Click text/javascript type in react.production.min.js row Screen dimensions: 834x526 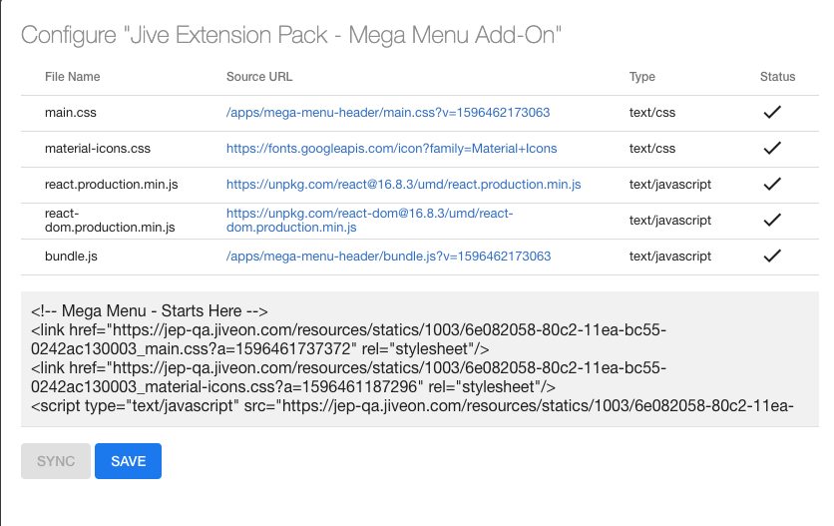click(670, 185)
